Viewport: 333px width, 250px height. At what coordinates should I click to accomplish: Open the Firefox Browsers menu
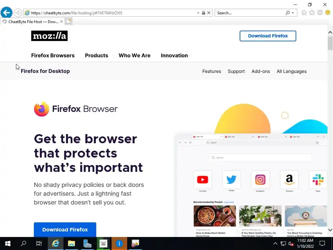(x=53, y=55)
